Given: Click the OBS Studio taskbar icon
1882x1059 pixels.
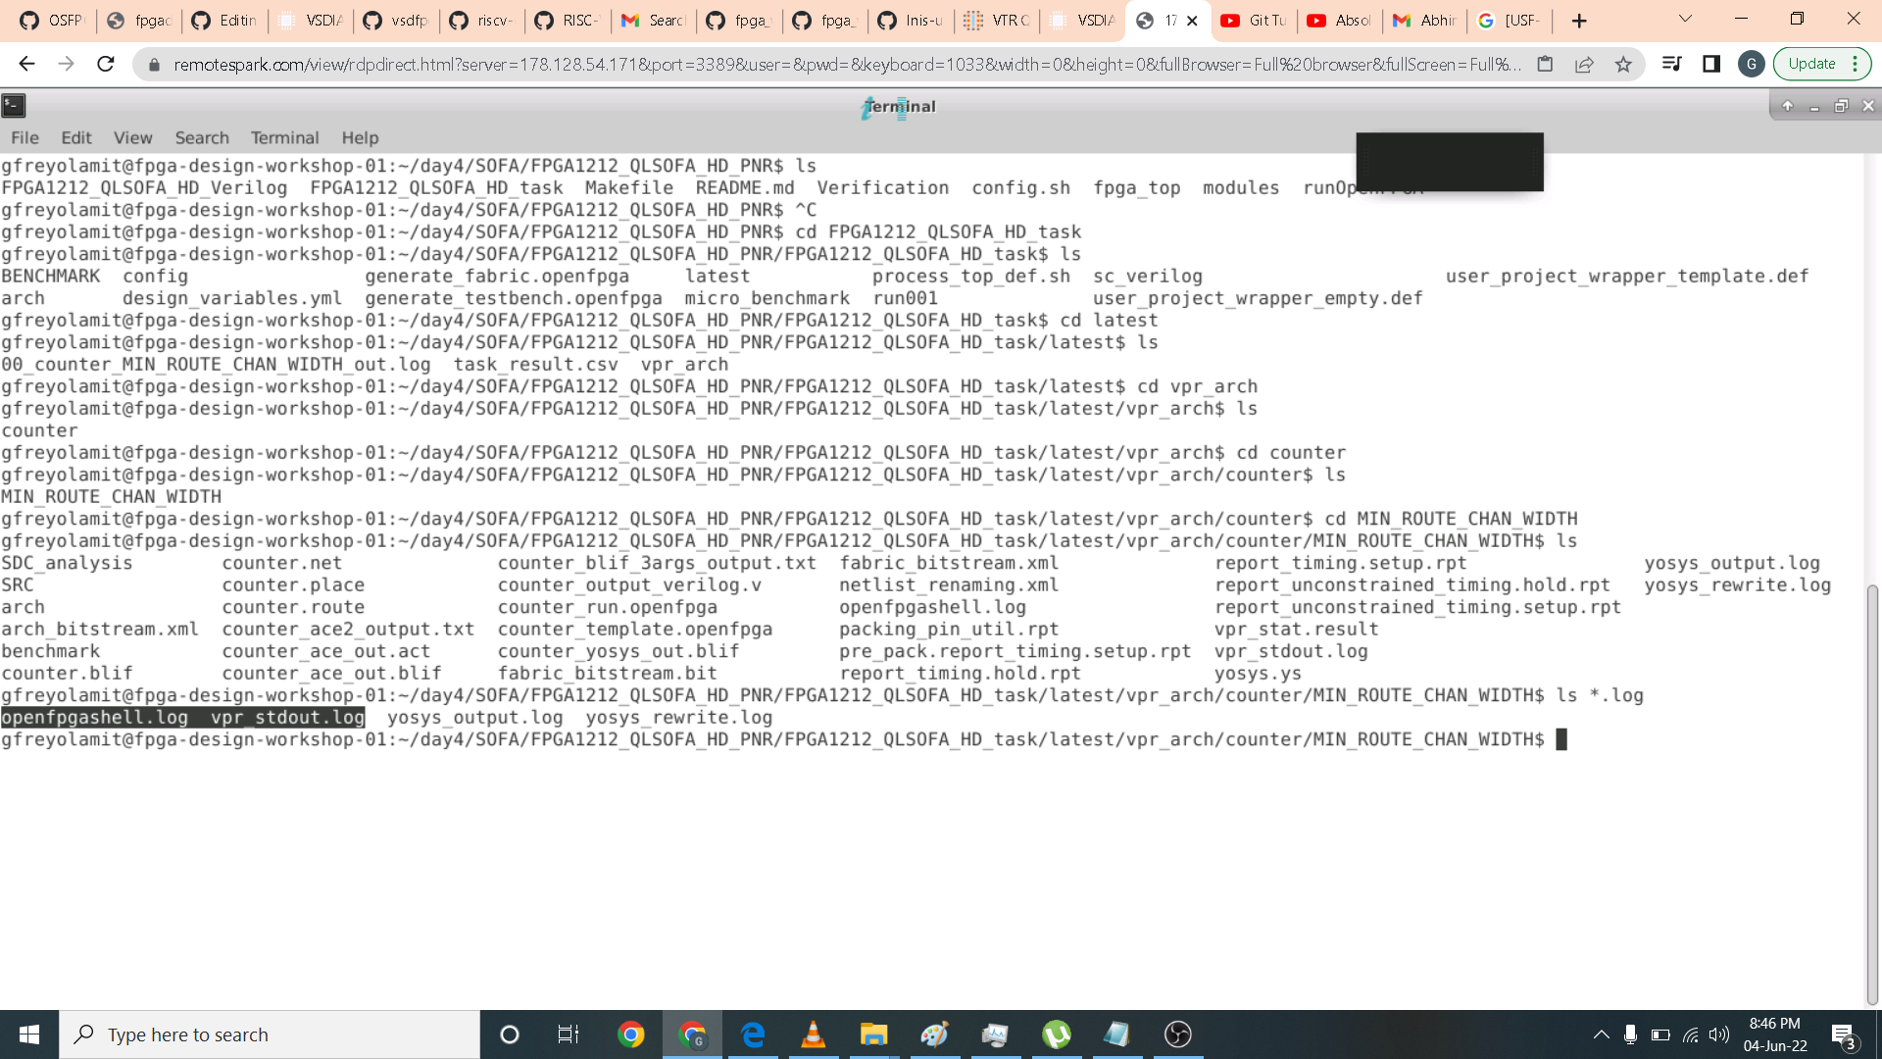Looking at the screenshot, I should (x=1177, y=1034).
